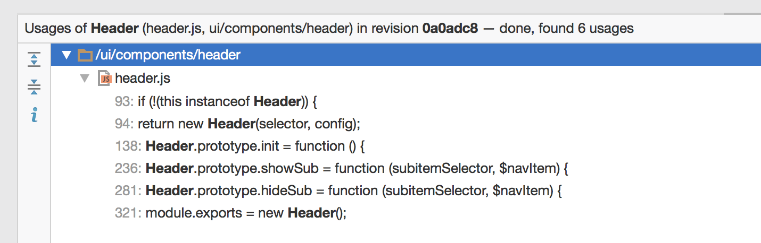Screen dimensions: 761x243
Task: Select the header.js file entry
Action: (x=142, y=79)
